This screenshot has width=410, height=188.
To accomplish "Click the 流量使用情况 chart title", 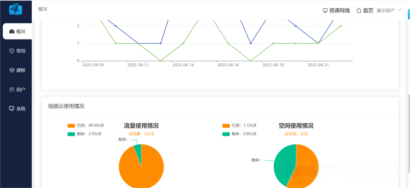I will (141, 126).
